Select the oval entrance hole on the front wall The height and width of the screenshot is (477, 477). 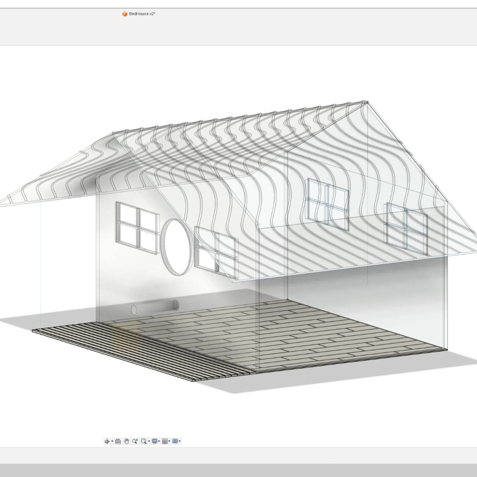[177, 247]
